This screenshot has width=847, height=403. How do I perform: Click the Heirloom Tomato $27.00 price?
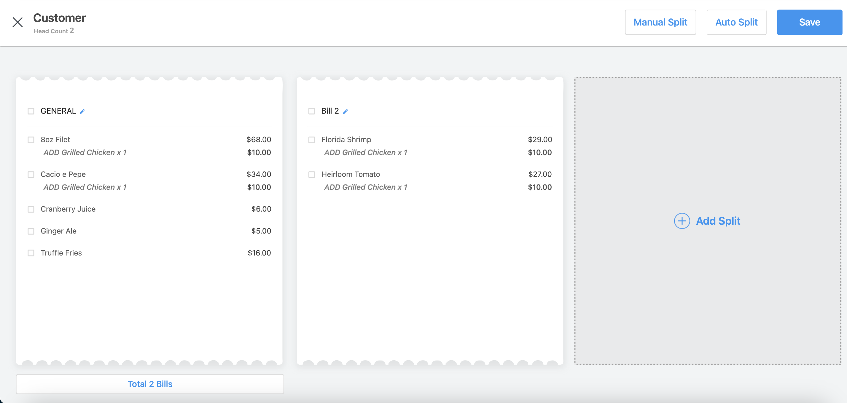(540, 174)
